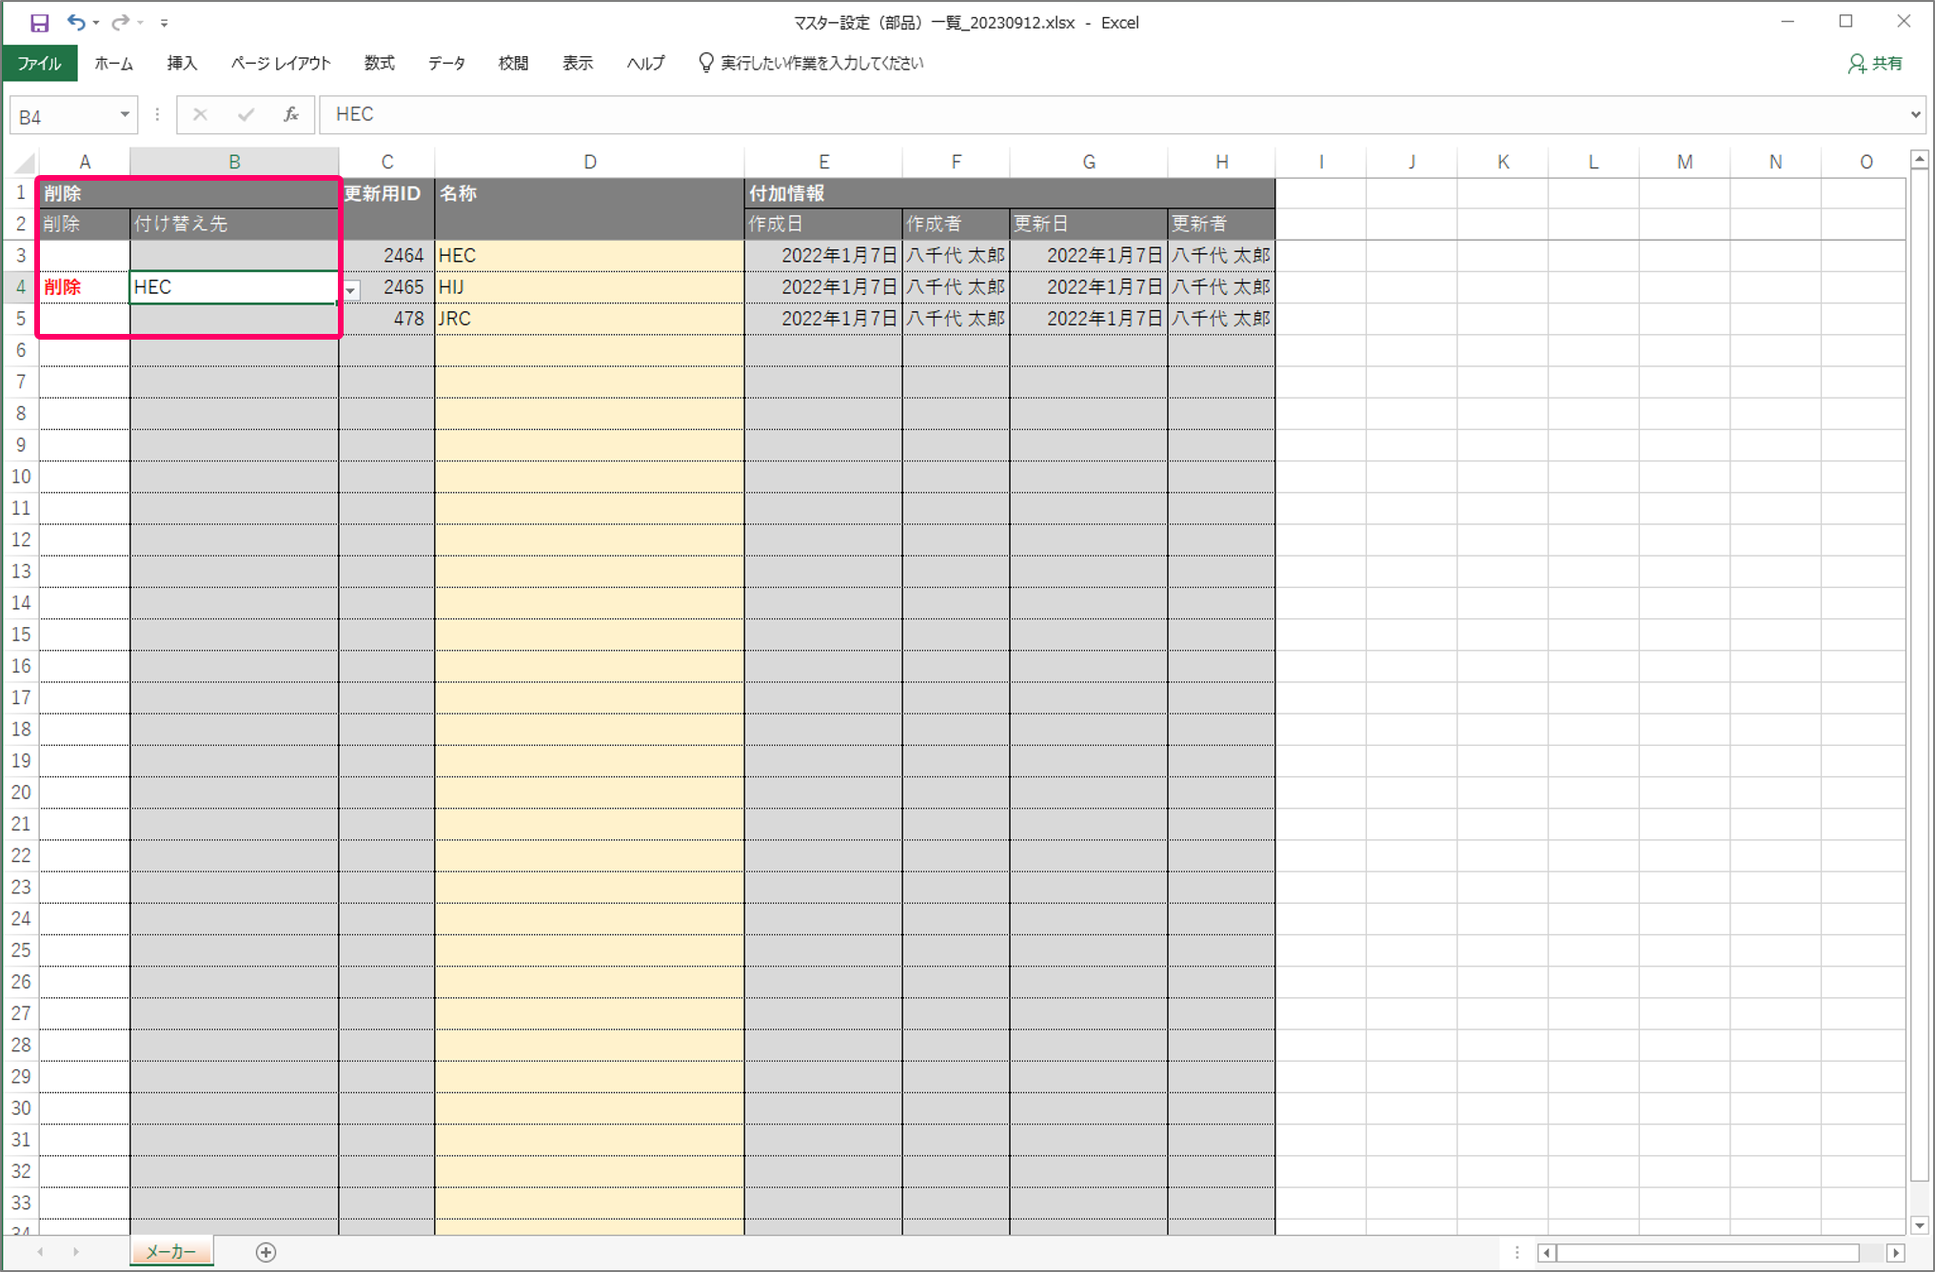
Task: Open the Name Box dropdown arrow
Action: (x=124, y=115)
